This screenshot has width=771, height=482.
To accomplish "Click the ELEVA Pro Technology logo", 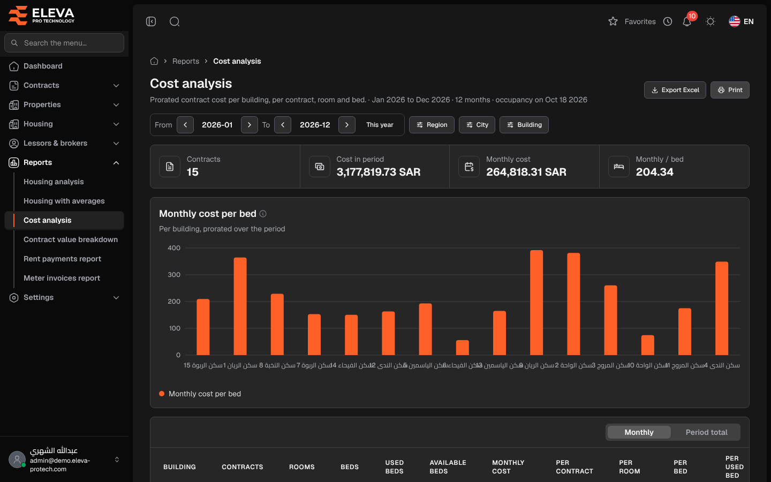I will pyautogui.click(x=42, y=15).
